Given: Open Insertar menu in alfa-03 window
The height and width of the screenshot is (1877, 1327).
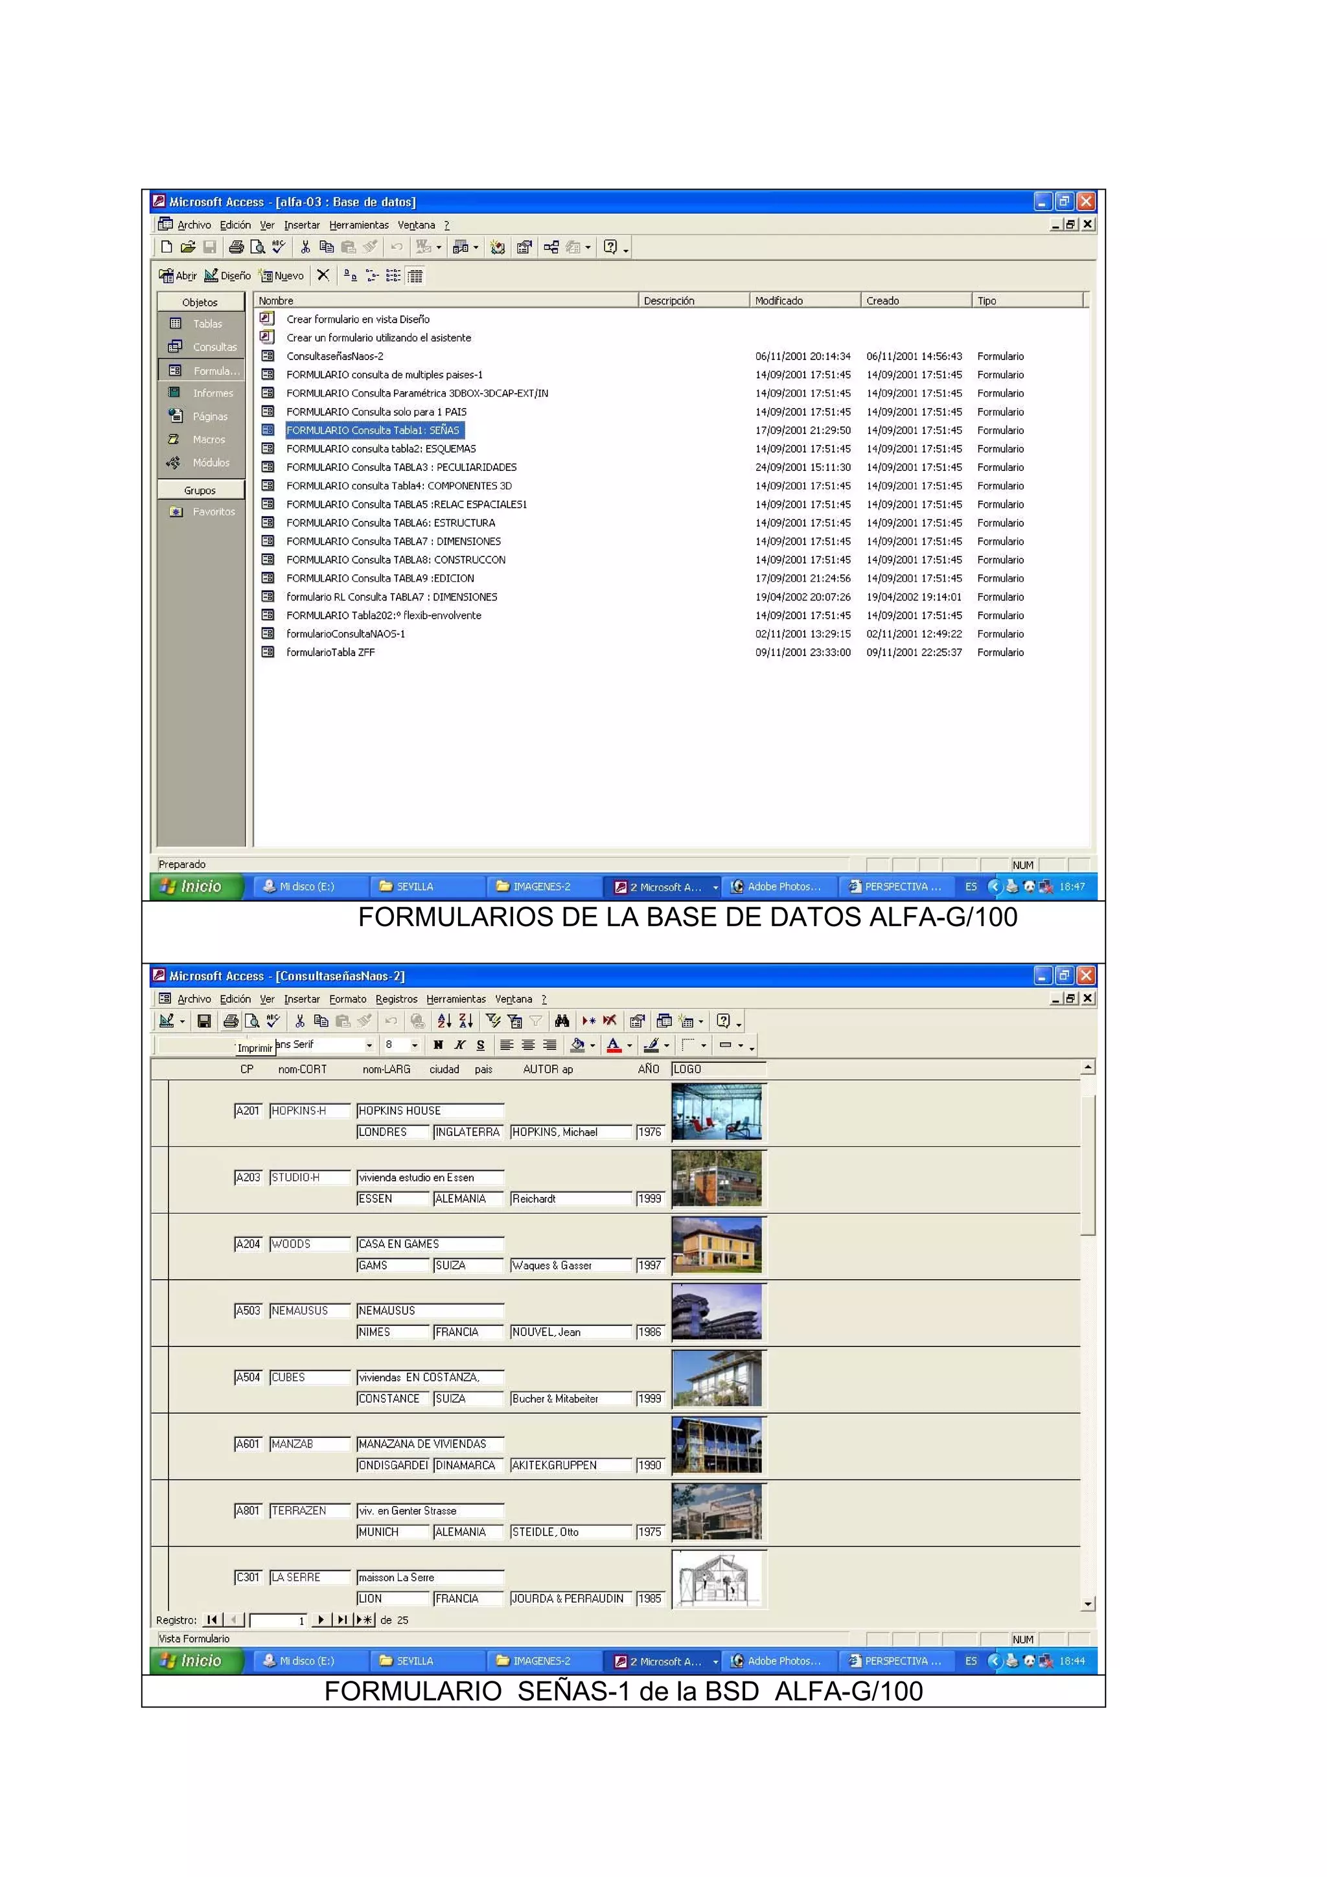Looking at the screenshot, I should coord(302,225).
